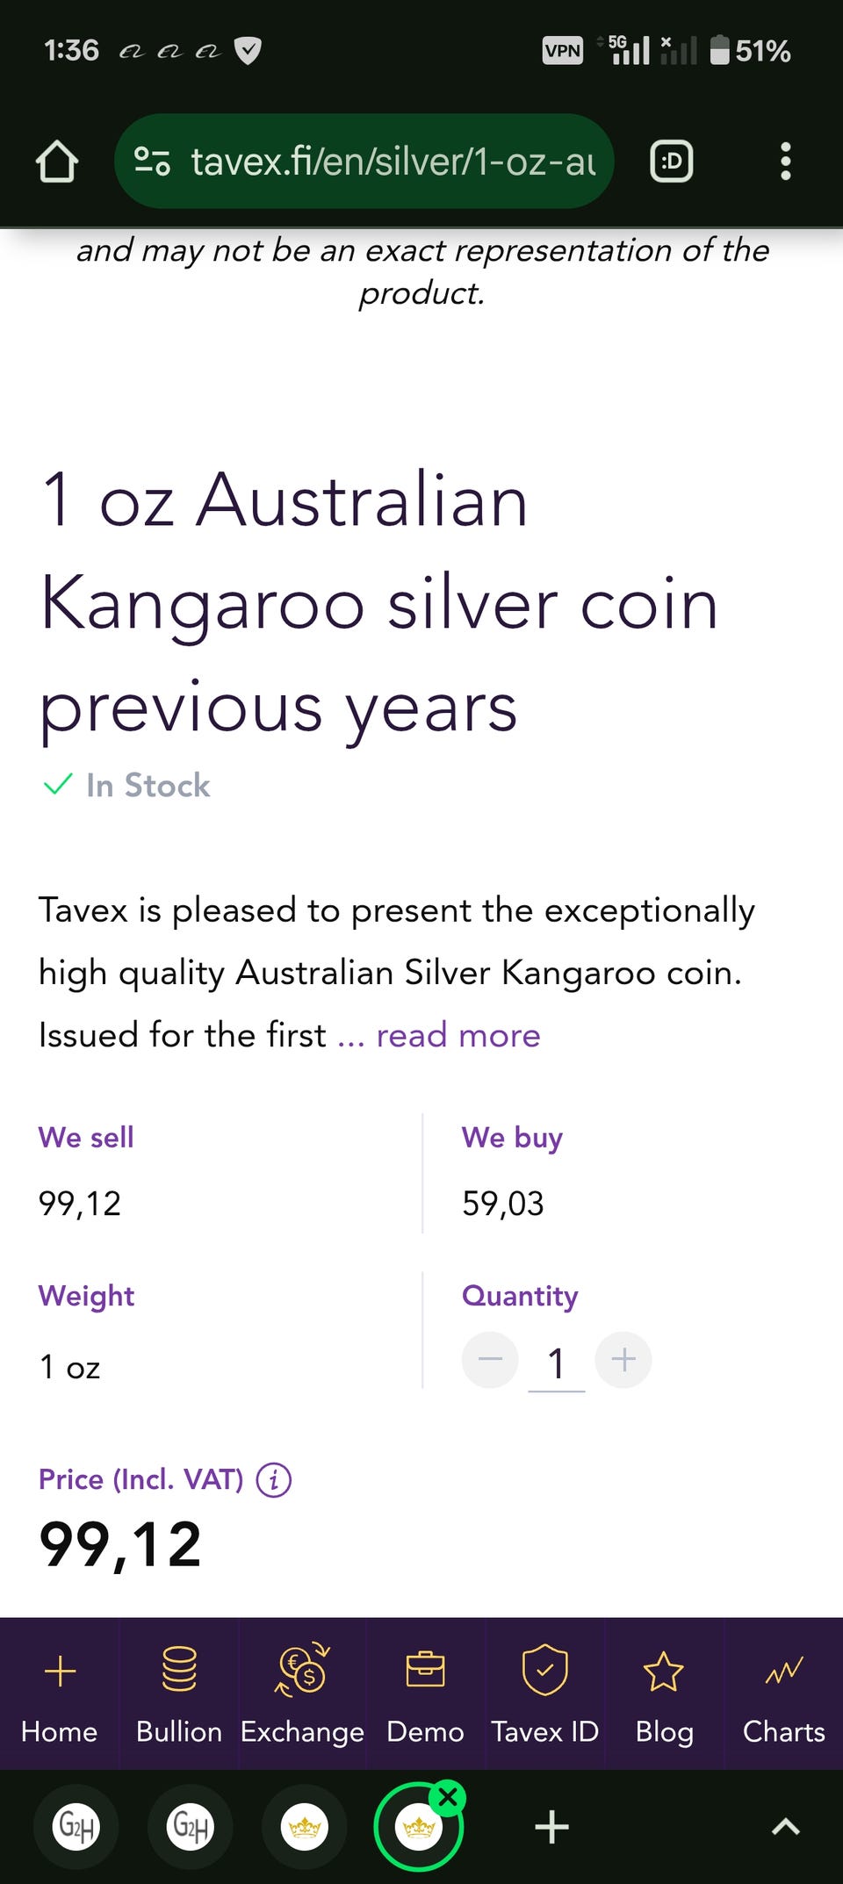Image resolution: width=843 pixels, height=1884 pixels.
Task: Open the three-dot browser menu
Action: coord(785,162)
